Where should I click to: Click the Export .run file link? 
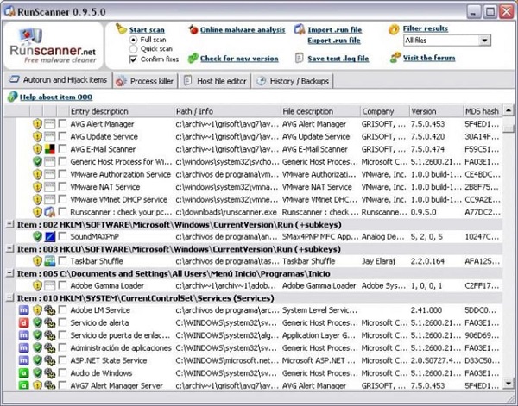tap(334, 41)
